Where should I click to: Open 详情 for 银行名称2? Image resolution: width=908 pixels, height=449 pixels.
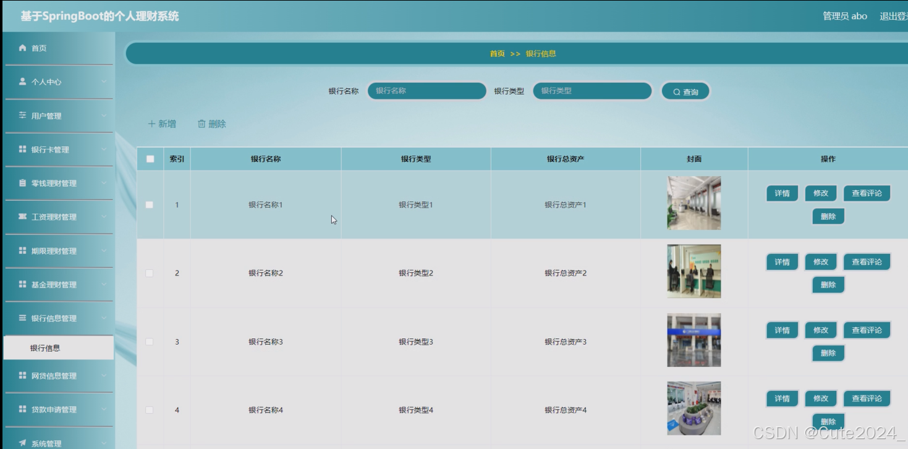[x=782, y=262]
